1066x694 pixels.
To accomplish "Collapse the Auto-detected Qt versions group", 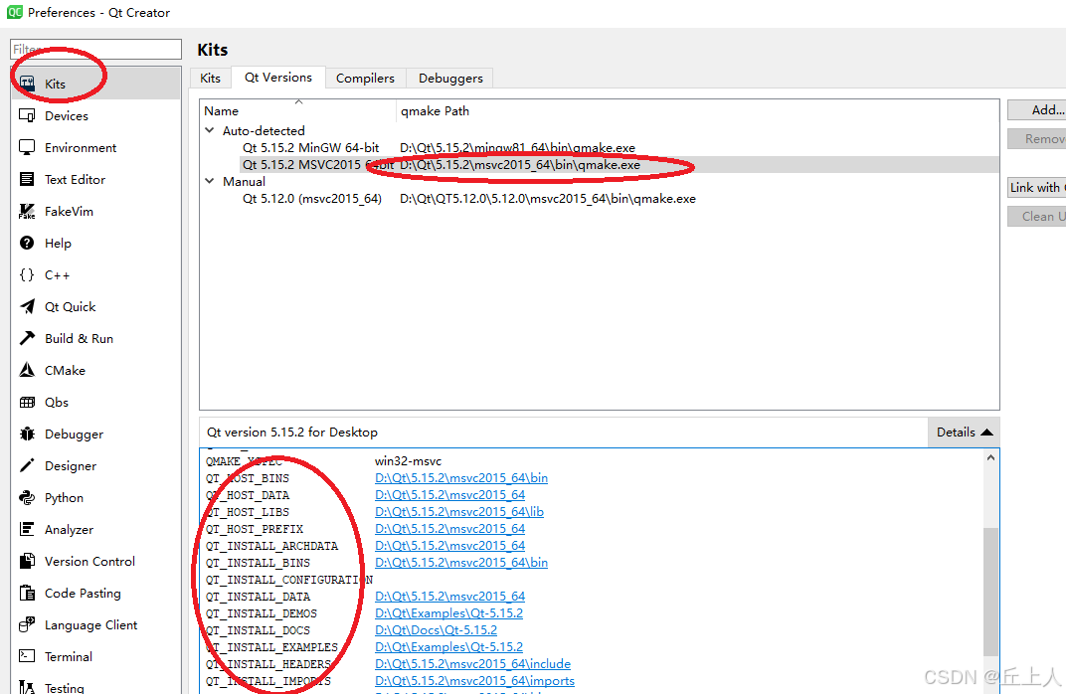I will 210,128.
